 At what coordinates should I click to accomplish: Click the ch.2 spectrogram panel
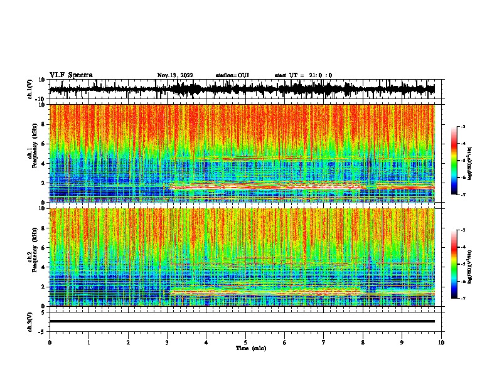pyautogui.click(x=242, y=257)
